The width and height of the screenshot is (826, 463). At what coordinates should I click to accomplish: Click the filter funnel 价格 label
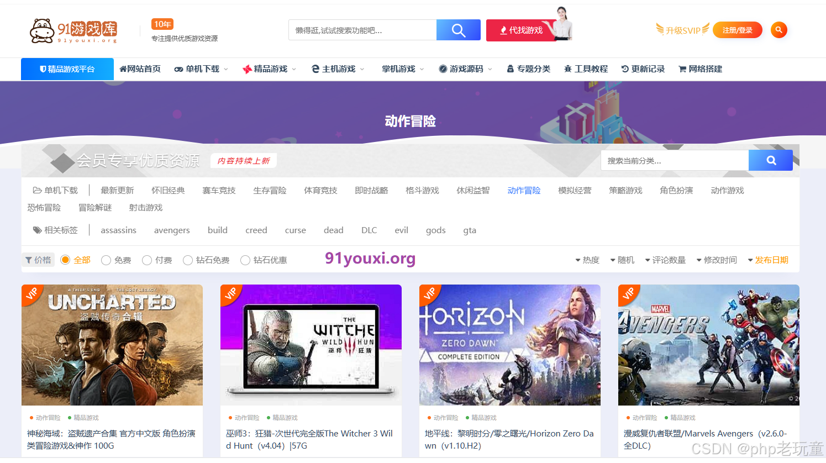(x=38, y=260)
